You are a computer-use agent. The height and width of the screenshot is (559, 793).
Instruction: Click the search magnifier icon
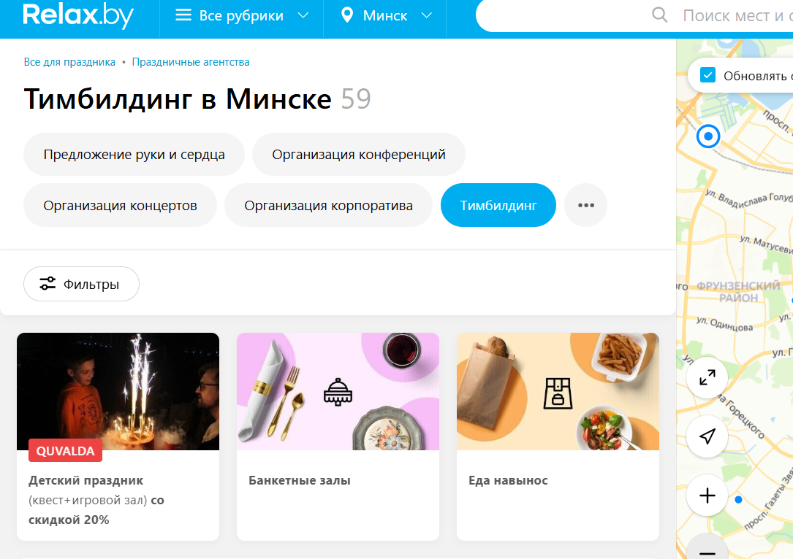pyautogui.click(x=659, y=15)
